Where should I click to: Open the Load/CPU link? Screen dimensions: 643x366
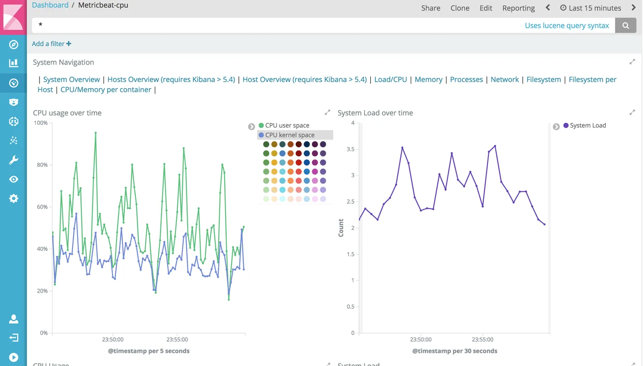[x=390, y=79]
